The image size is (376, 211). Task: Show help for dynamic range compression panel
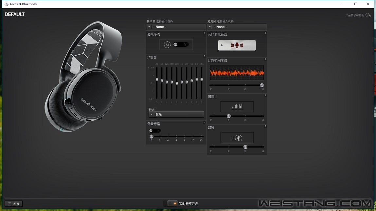click(x=265, y=59)
